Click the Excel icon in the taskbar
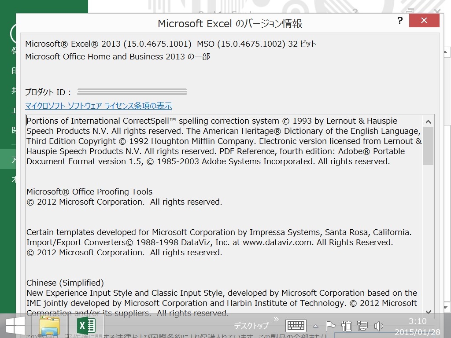The image size is (451, 338). [x=86, y=326]
